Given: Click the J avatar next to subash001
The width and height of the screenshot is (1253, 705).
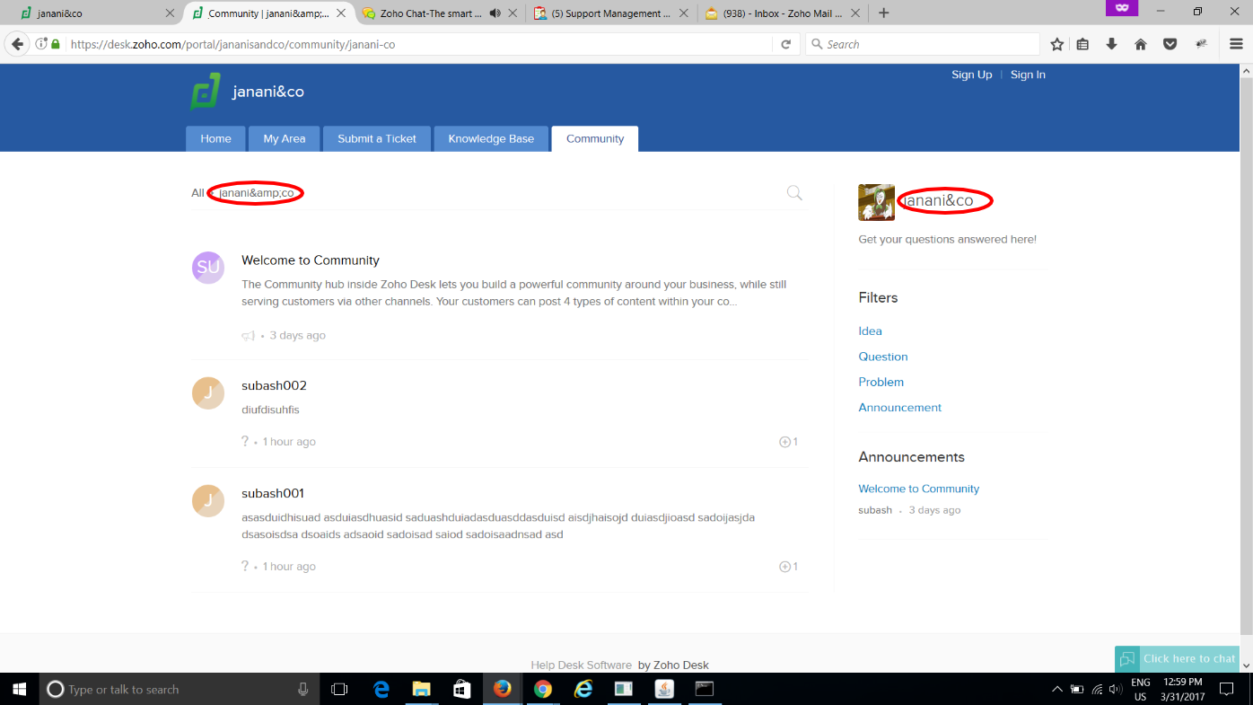Looking at the screenshot, I should (x=208, y=501).
